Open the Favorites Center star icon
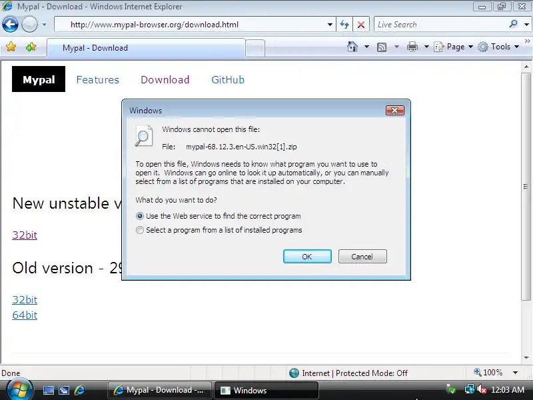 coord(11,47)
